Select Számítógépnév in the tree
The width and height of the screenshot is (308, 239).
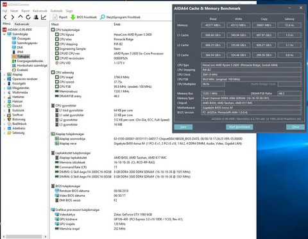24,43
